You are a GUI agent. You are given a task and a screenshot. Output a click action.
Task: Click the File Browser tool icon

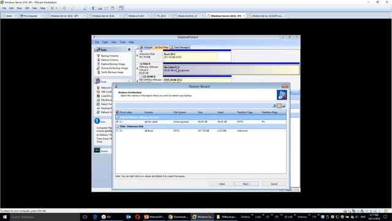(x=98, y=100)
